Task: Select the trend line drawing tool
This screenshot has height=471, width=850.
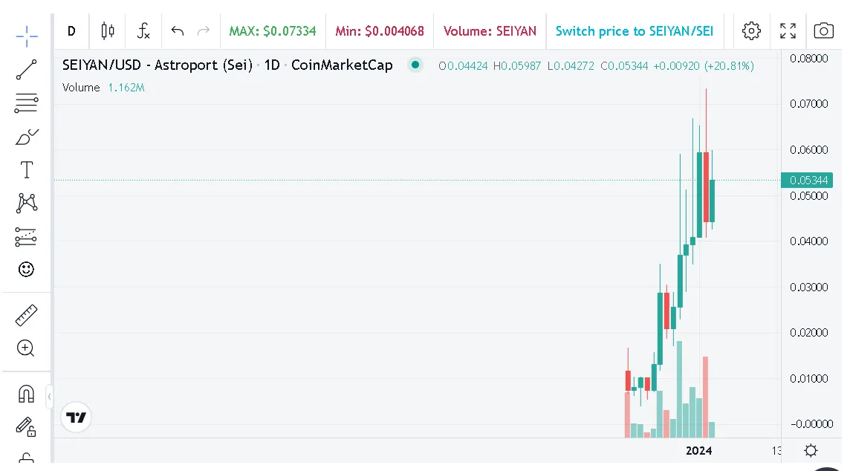Action: coord(27,69)
